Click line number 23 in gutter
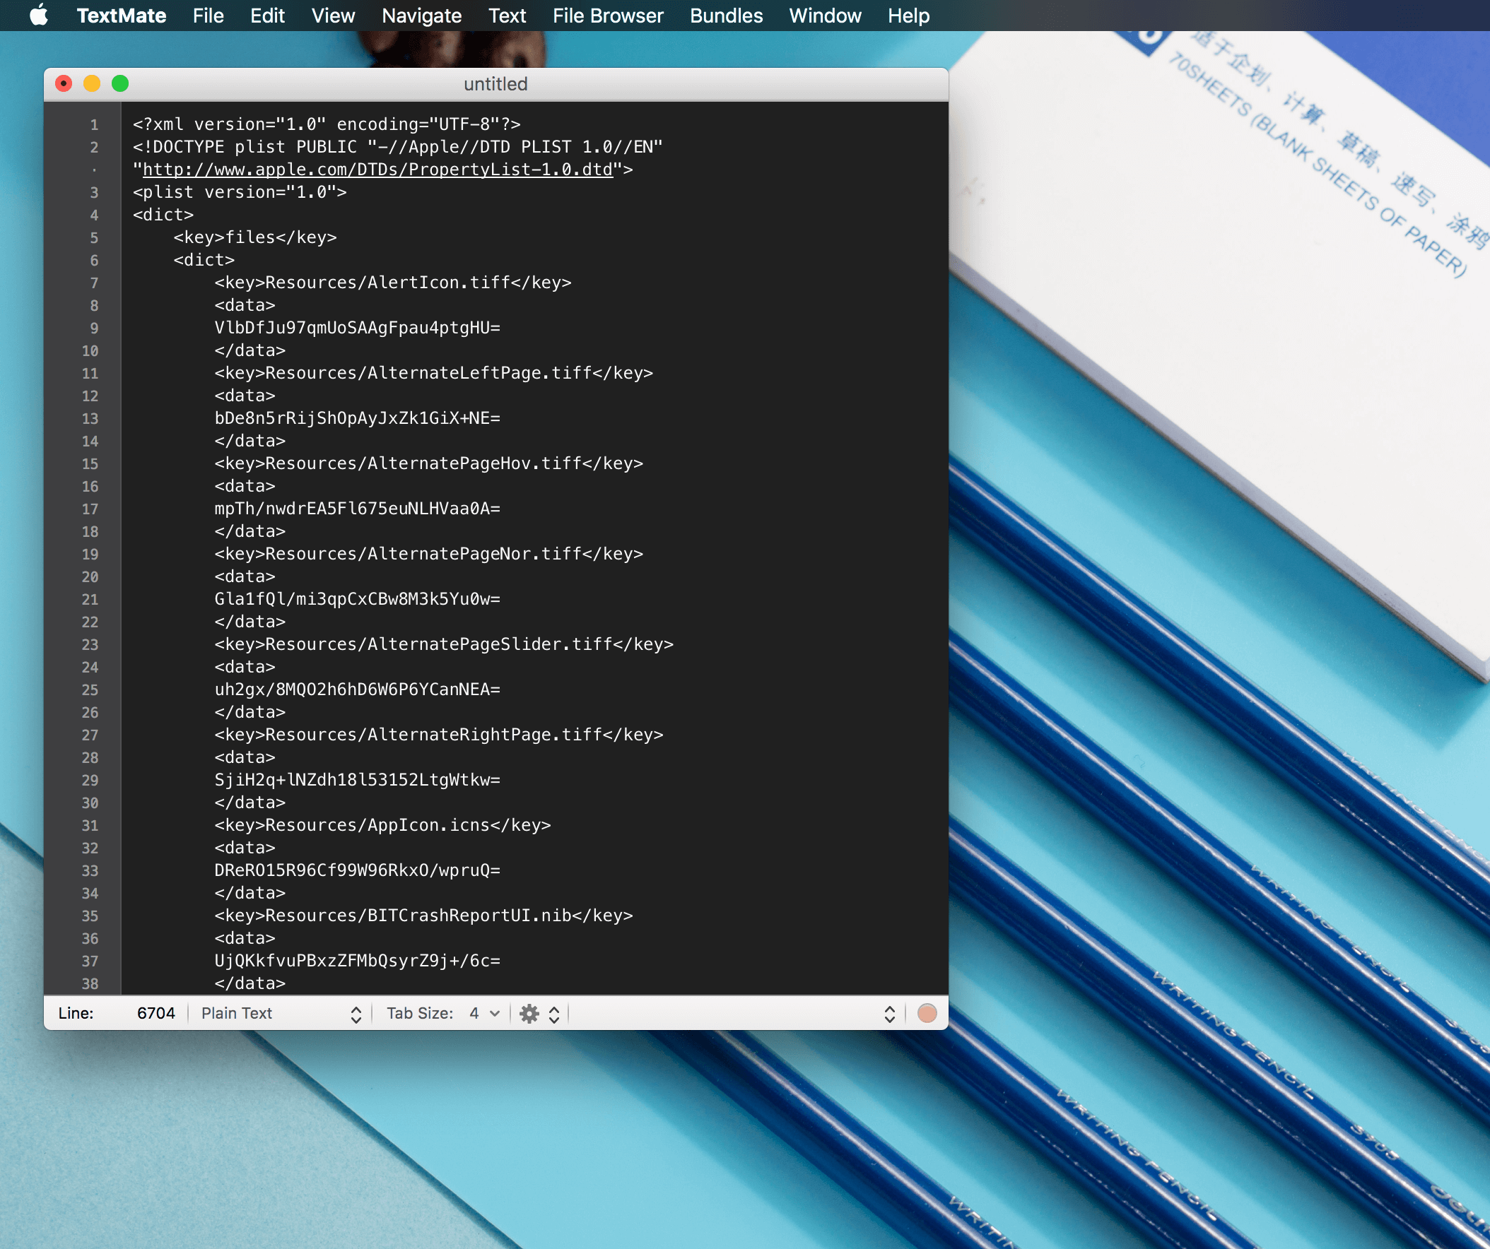 tap(90, 645)
